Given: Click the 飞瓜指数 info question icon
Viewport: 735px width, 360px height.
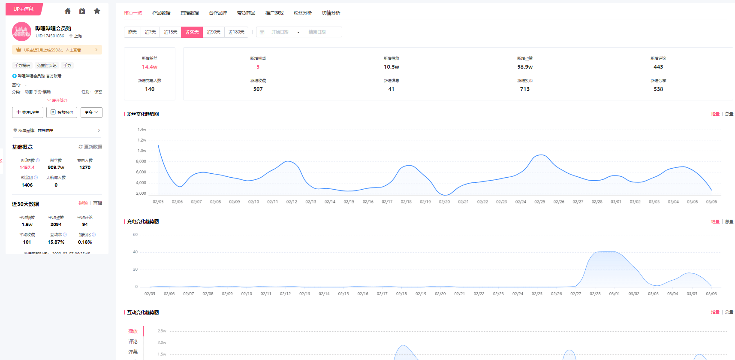Looking at the screenshot, I should pos(38,160).
